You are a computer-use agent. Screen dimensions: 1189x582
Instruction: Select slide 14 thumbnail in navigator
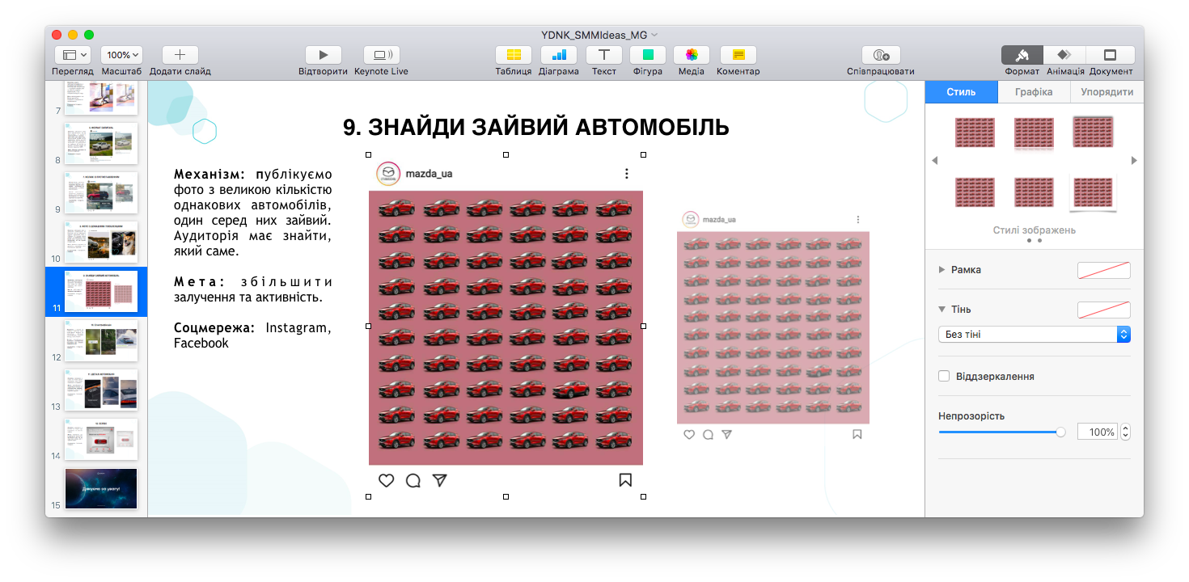pyautogui.click(x=101, y=439)
